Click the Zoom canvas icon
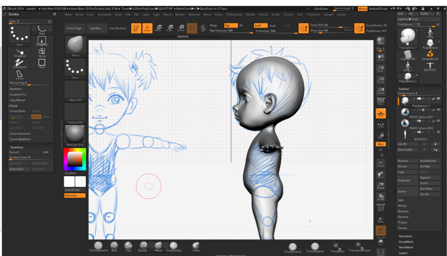The height and width of the screenshot is (256, 447). coord(380,69)
